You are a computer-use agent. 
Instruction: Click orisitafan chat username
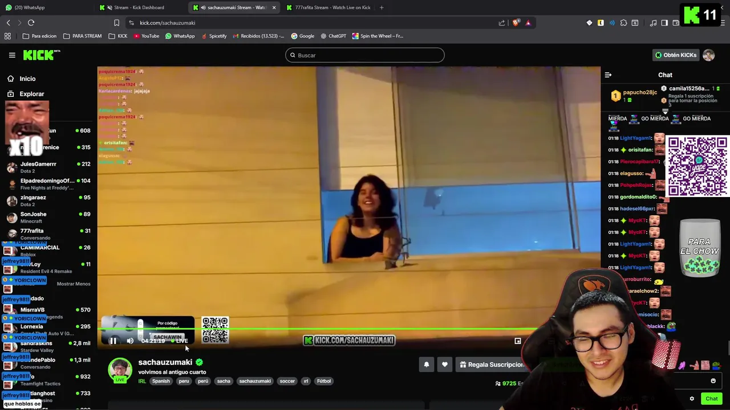point(640,150)
